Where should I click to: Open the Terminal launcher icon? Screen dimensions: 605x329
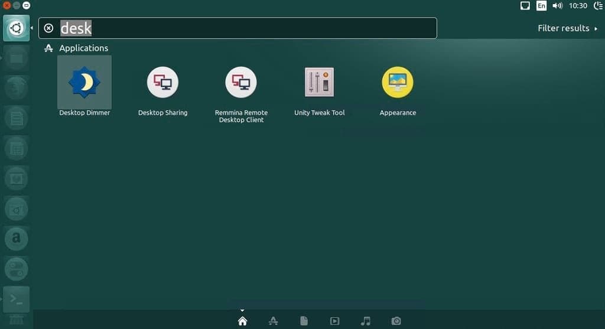coord(16,299)
